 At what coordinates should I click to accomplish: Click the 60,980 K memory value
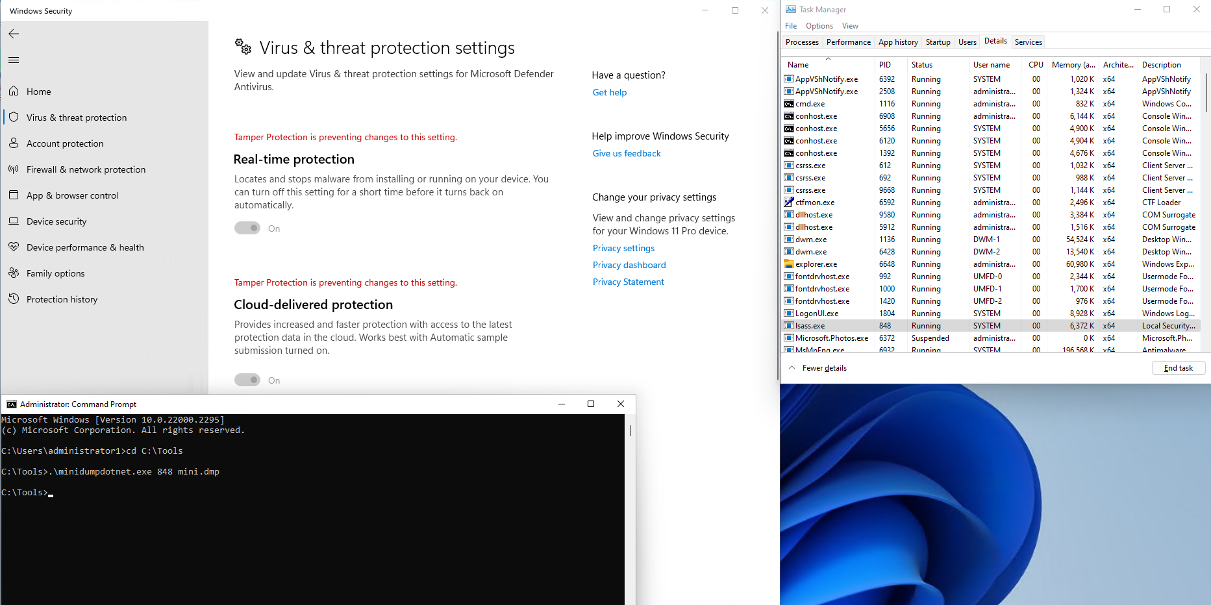[1080, 264]
